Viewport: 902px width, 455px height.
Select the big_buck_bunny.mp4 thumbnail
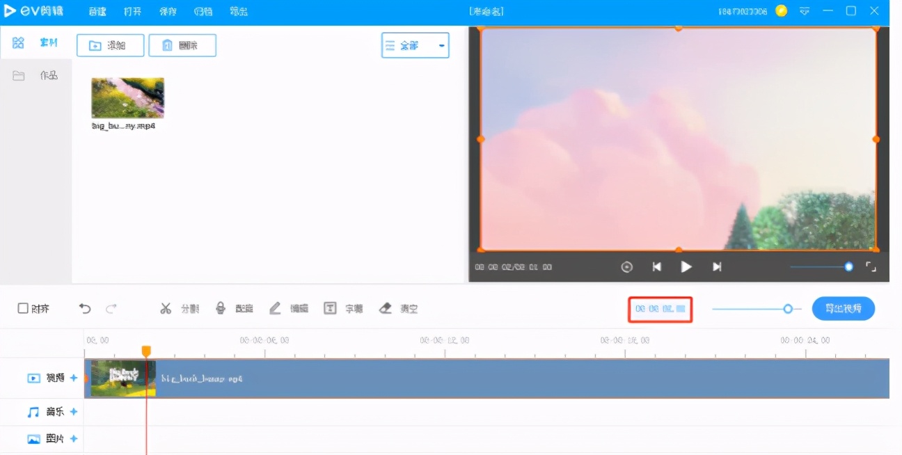(127, 98)
